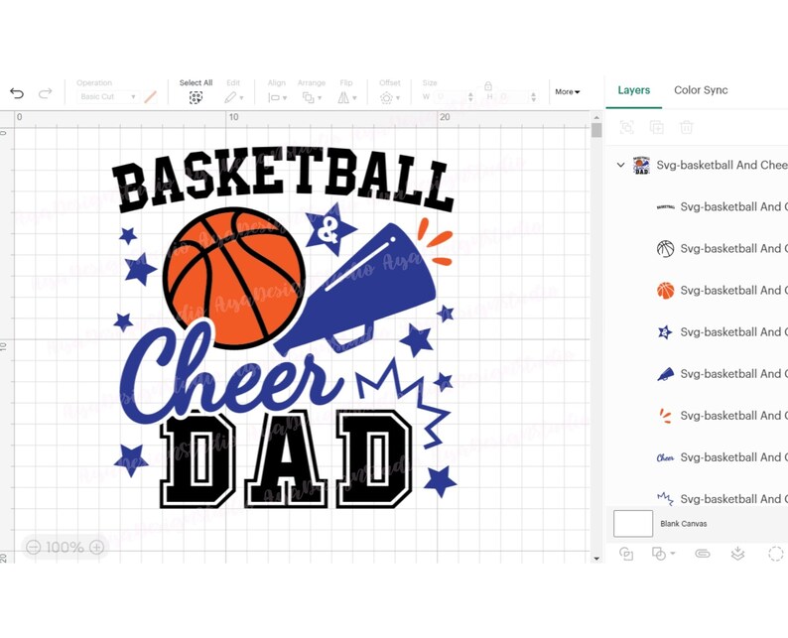Click the width stepper arrows

click(470, 96)
